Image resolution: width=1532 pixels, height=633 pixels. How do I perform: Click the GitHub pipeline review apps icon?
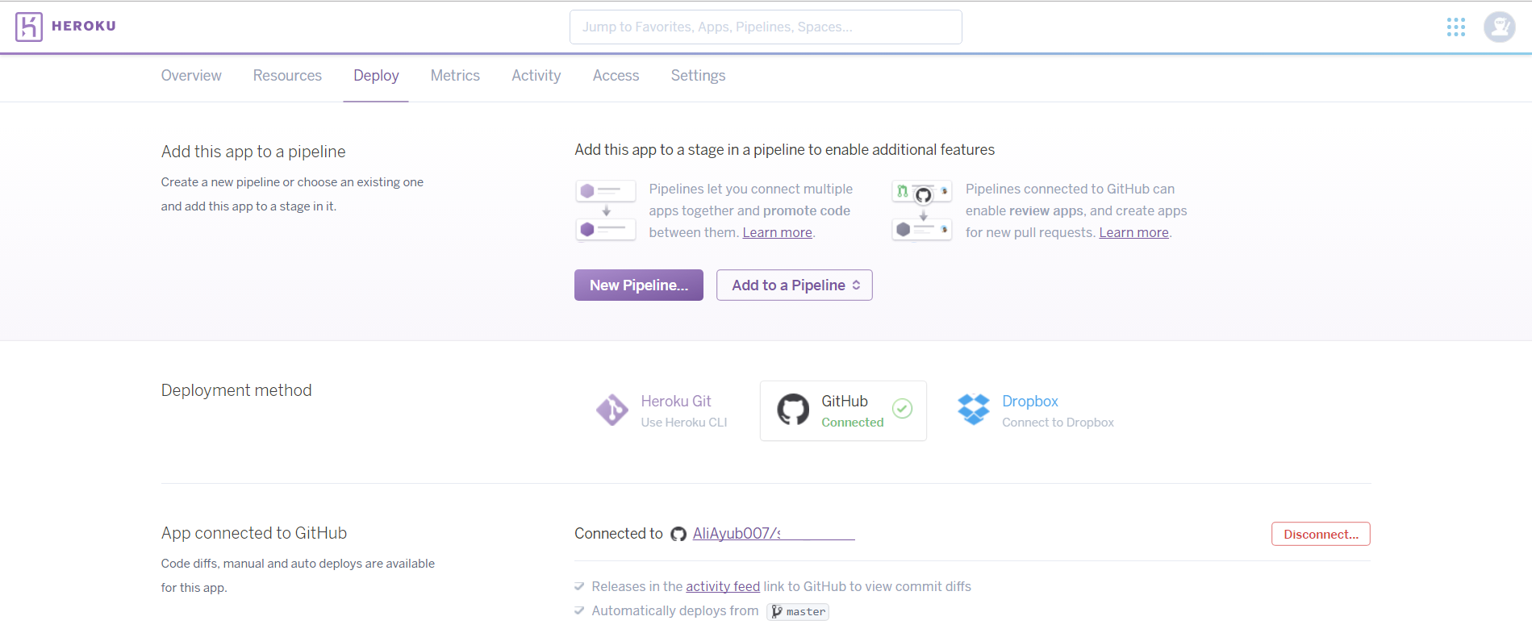coord(922,210)
